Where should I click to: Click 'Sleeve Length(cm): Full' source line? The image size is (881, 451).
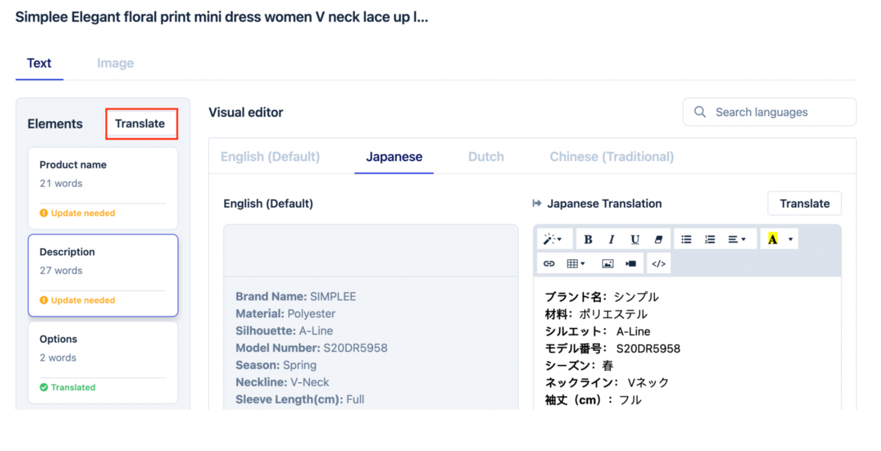tap(300, 399)
